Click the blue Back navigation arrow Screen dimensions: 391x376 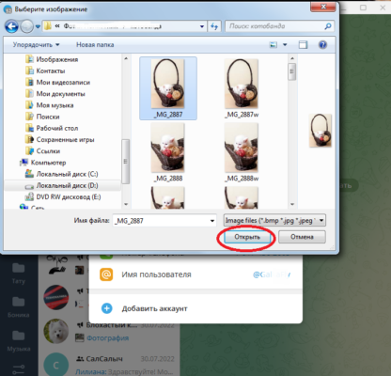[x=11, y=26]
